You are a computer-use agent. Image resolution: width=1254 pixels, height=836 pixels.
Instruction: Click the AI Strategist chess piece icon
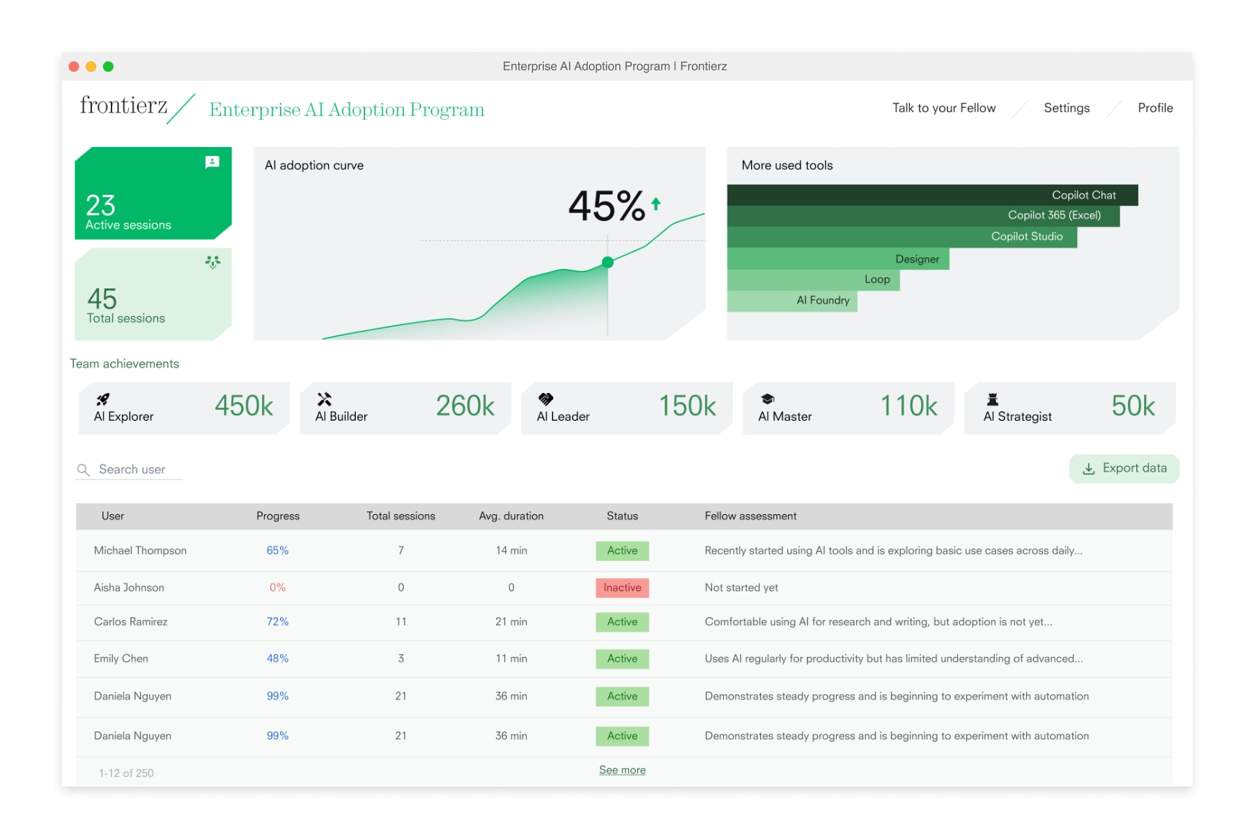[992, 399]
